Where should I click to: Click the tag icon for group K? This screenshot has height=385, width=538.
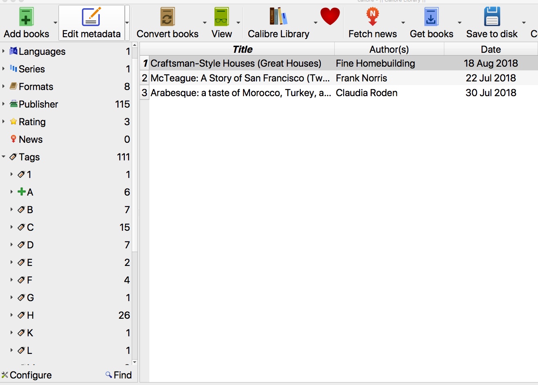[x=22, y=333]
